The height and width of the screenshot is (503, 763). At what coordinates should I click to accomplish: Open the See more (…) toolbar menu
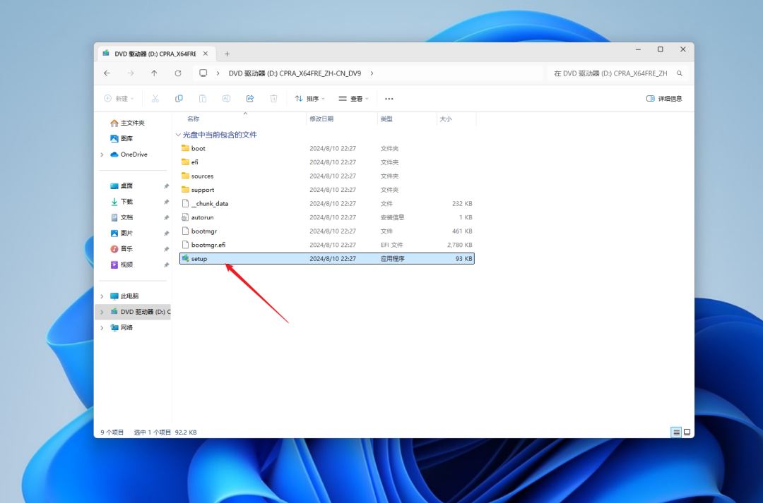(389, 99)
